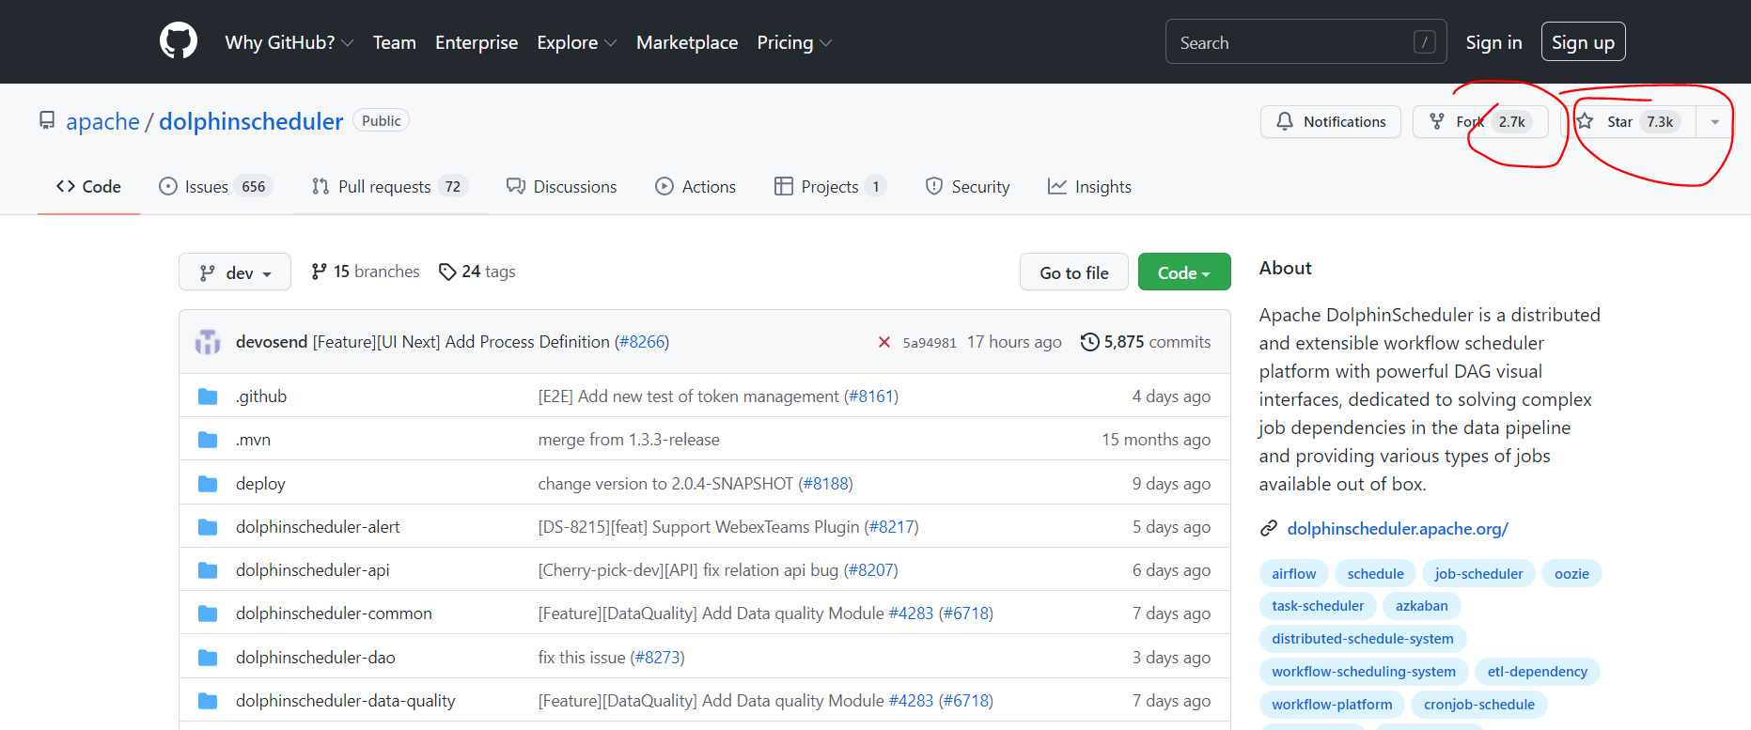Image resolution: width=1751 pixels, height=730 pixels.
Task: Switch to the Code tab
Action: [88, 187]
